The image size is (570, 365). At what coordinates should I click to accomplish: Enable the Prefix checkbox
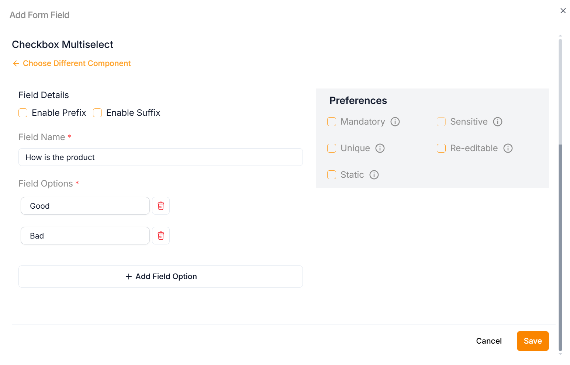23,113
